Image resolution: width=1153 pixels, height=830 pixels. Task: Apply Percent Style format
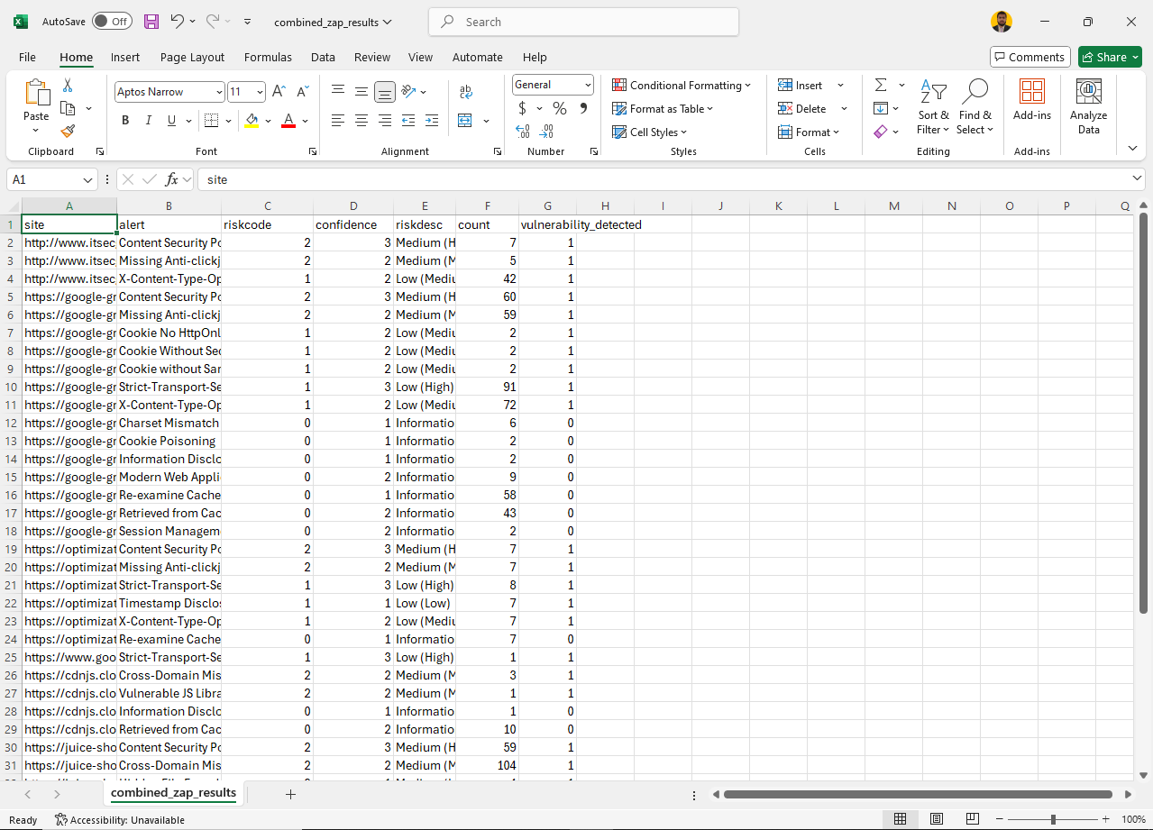560,108
